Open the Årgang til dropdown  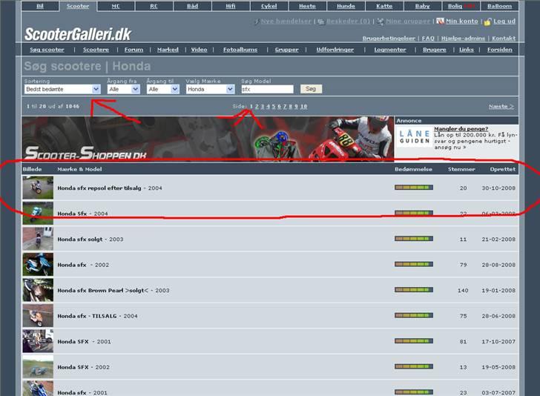(x=162, y=89)
